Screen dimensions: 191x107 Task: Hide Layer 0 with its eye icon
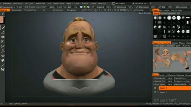pyautogui.click(x=155, y=92)
